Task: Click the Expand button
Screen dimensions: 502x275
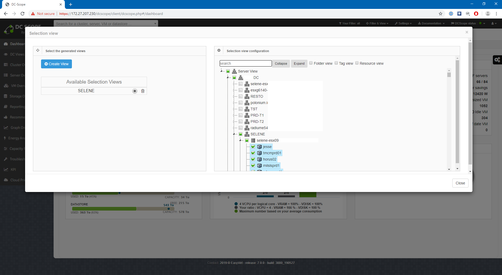Action: [299, 64]
